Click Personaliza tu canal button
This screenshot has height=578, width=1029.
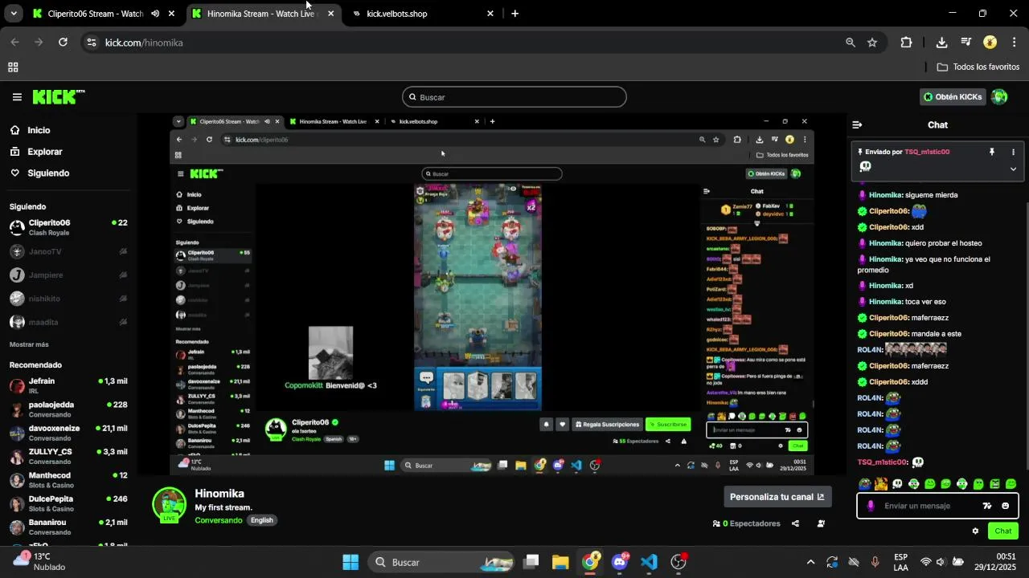click(777, 497)
